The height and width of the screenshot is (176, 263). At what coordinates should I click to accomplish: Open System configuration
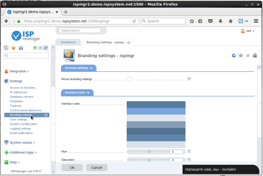[x=24, y=124]
